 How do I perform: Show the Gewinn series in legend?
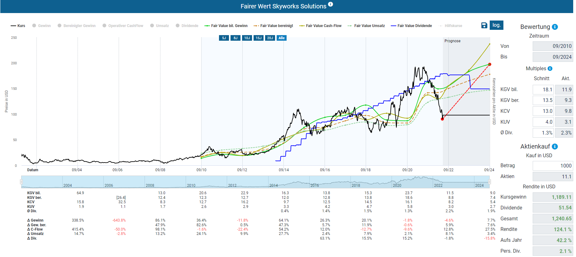pyautogui.click(x=41, y=26)
